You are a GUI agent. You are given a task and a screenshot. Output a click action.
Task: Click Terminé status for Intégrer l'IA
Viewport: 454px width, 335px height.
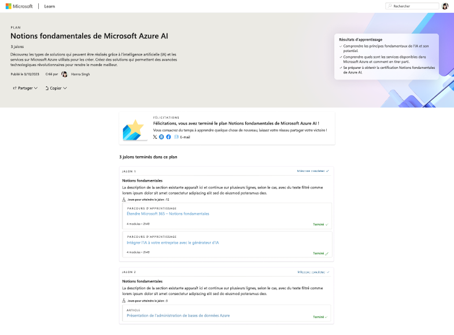tap(320, 253)
